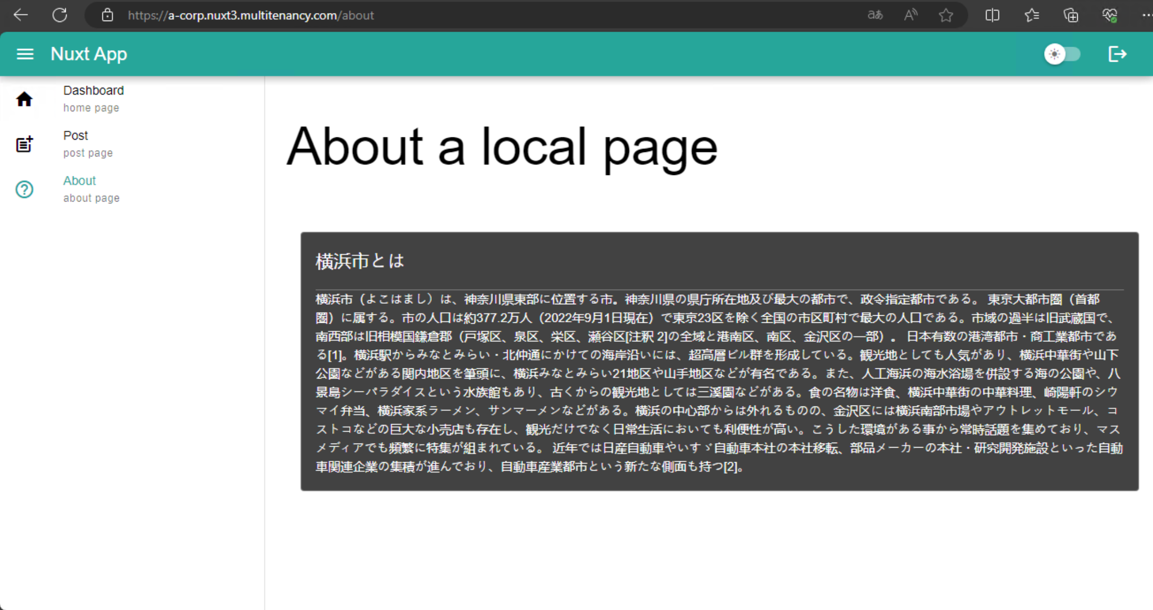The height and width of the screenshot is (610, 1153).
Task: Toggle the dark mode theme switch
Action: [x=1062, y=54]
